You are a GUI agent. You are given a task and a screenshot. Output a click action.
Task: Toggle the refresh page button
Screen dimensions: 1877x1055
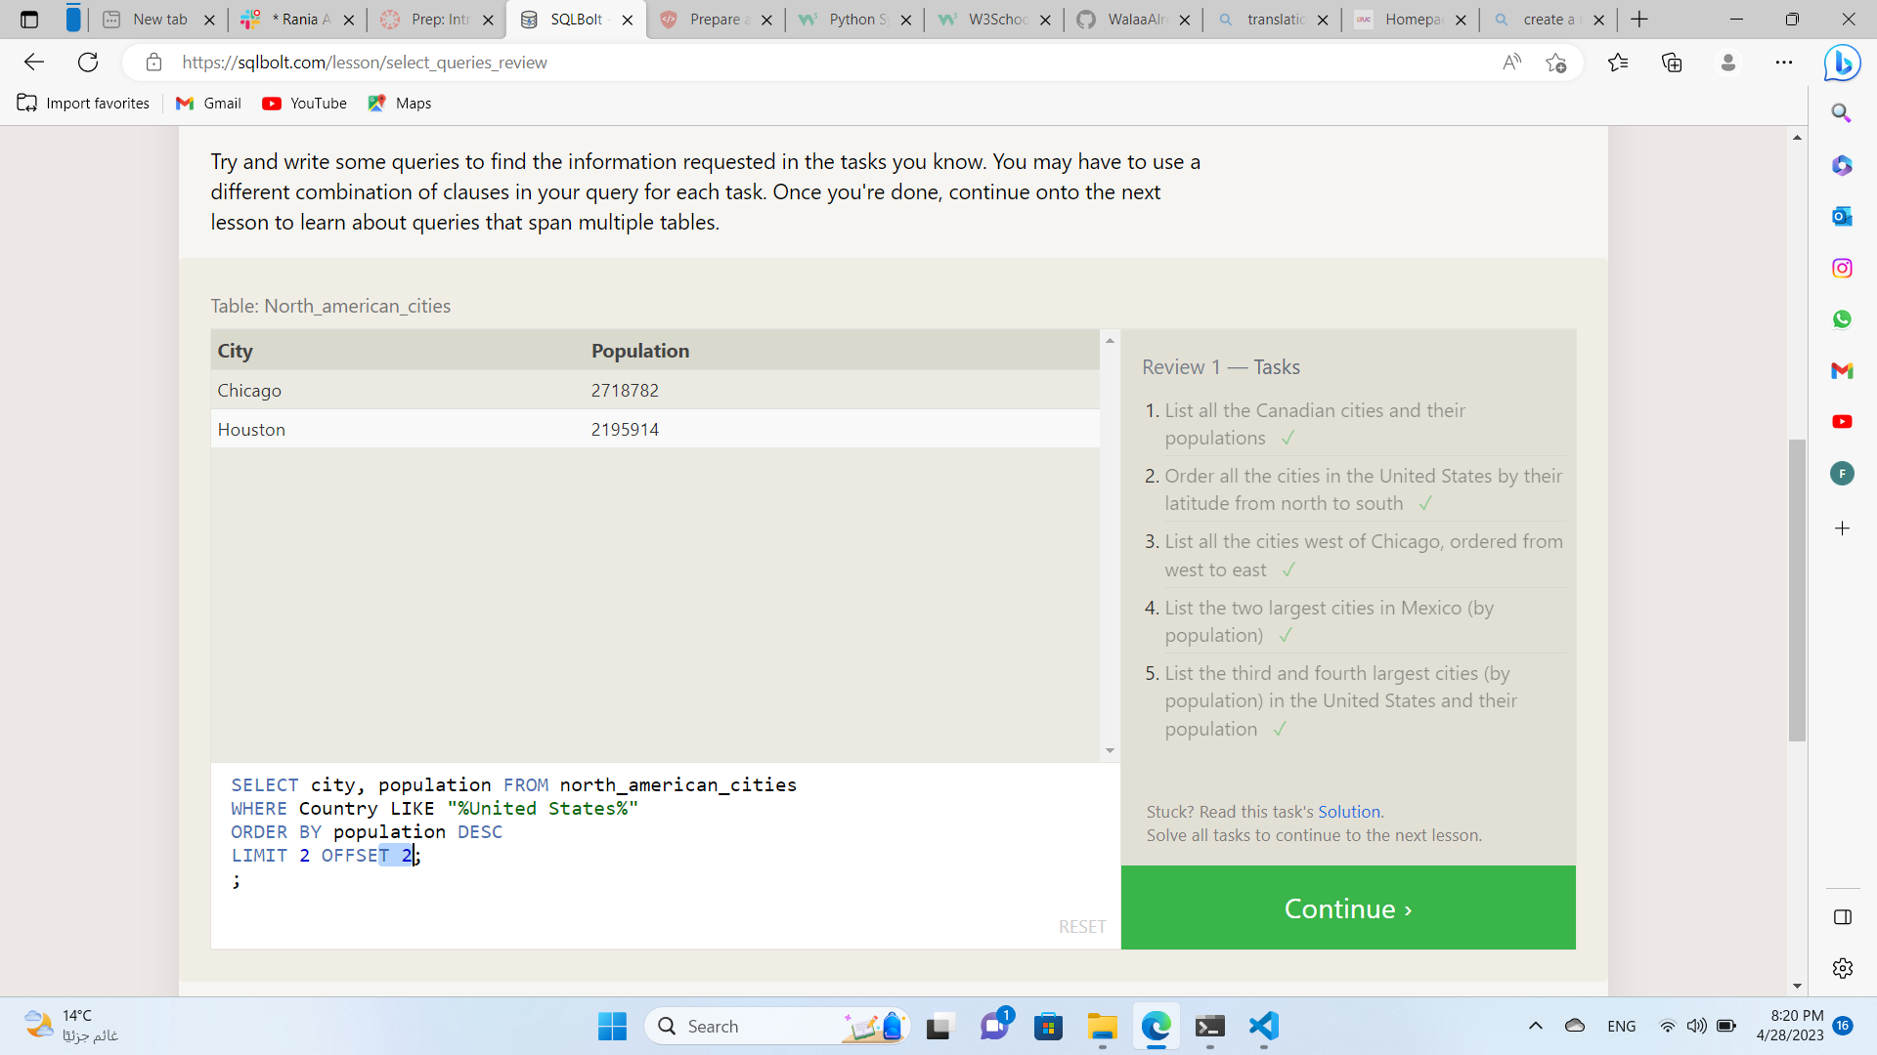tap(88, 62)
